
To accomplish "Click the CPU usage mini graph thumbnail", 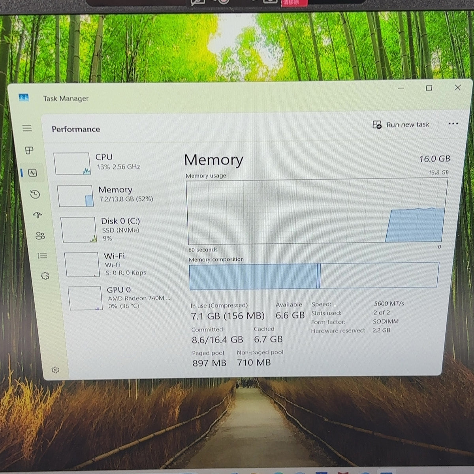I will [x=72, y=164].
